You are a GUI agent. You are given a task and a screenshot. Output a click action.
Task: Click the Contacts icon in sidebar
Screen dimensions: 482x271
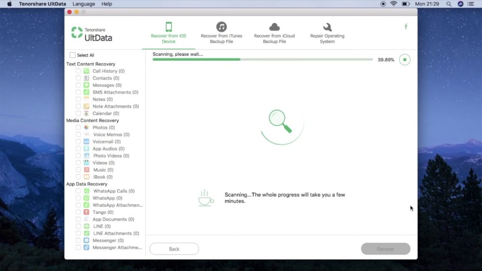(87, 78)
